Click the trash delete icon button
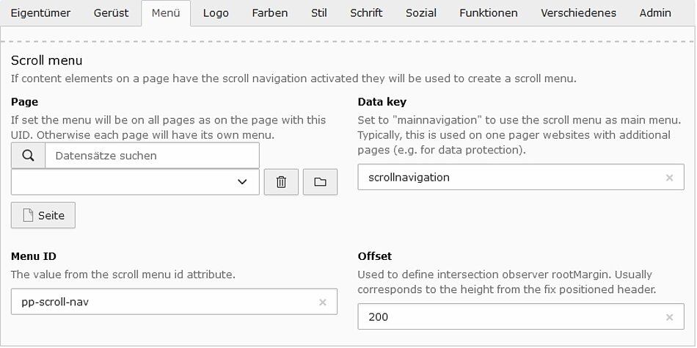This screenshot has width=697, height=348. pyautogui.click(x=281, y=182)
